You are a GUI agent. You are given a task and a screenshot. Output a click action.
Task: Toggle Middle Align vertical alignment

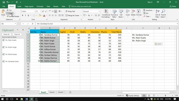click(x=53, y=11)
